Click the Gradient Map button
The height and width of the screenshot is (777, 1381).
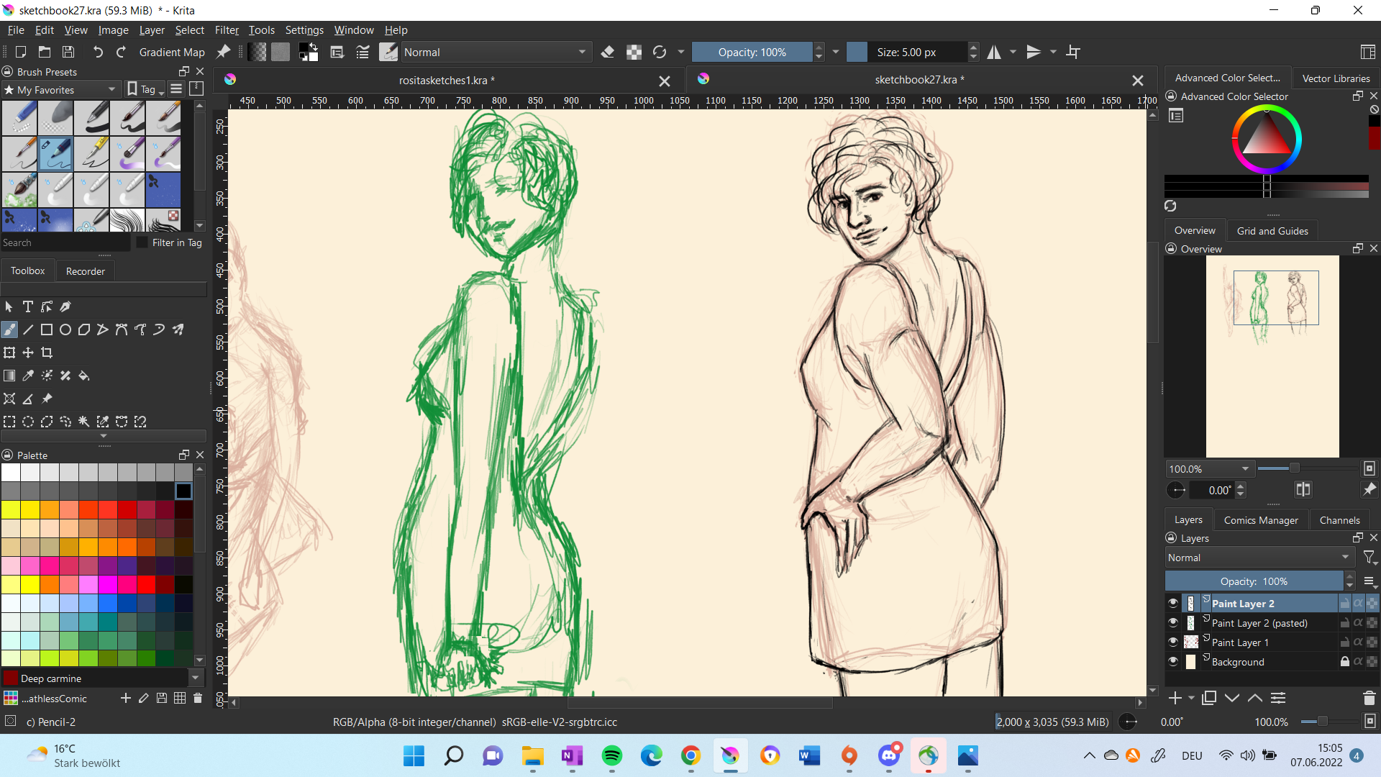pyautogui.click(x=171, y=52)
